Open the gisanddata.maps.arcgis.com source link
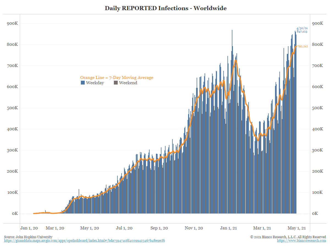This screenshot has width=330, height=247. click(x=84, y=241)
